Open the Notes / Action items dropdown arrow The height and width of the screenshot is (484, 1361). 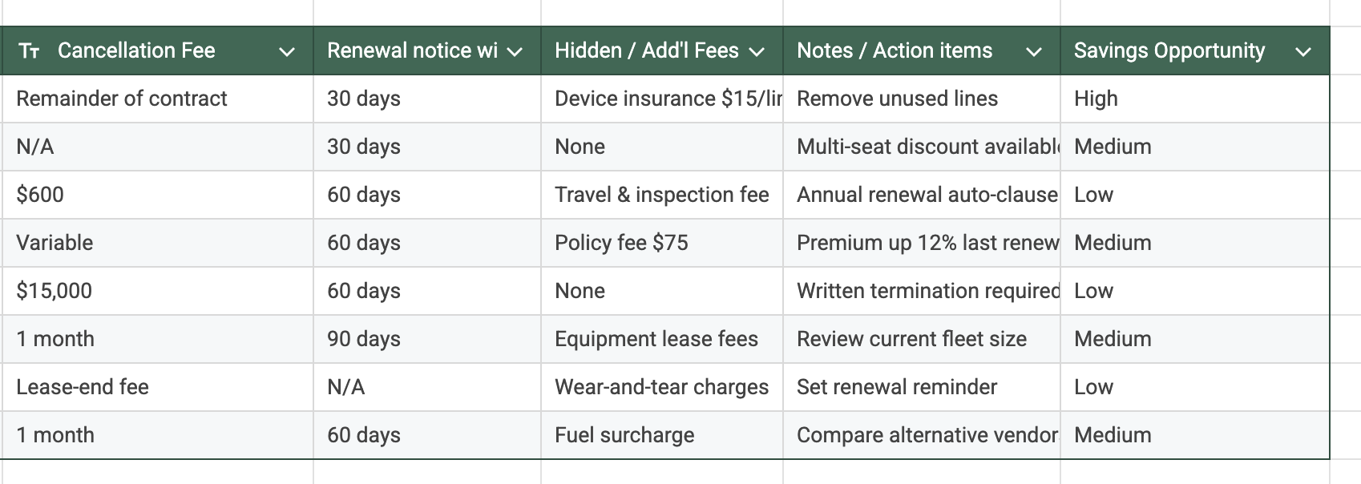[x=1033, y=52]
